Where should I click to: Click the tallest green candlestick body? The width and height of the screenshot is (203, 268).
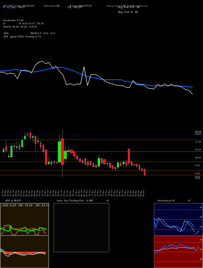coord(59,152)
